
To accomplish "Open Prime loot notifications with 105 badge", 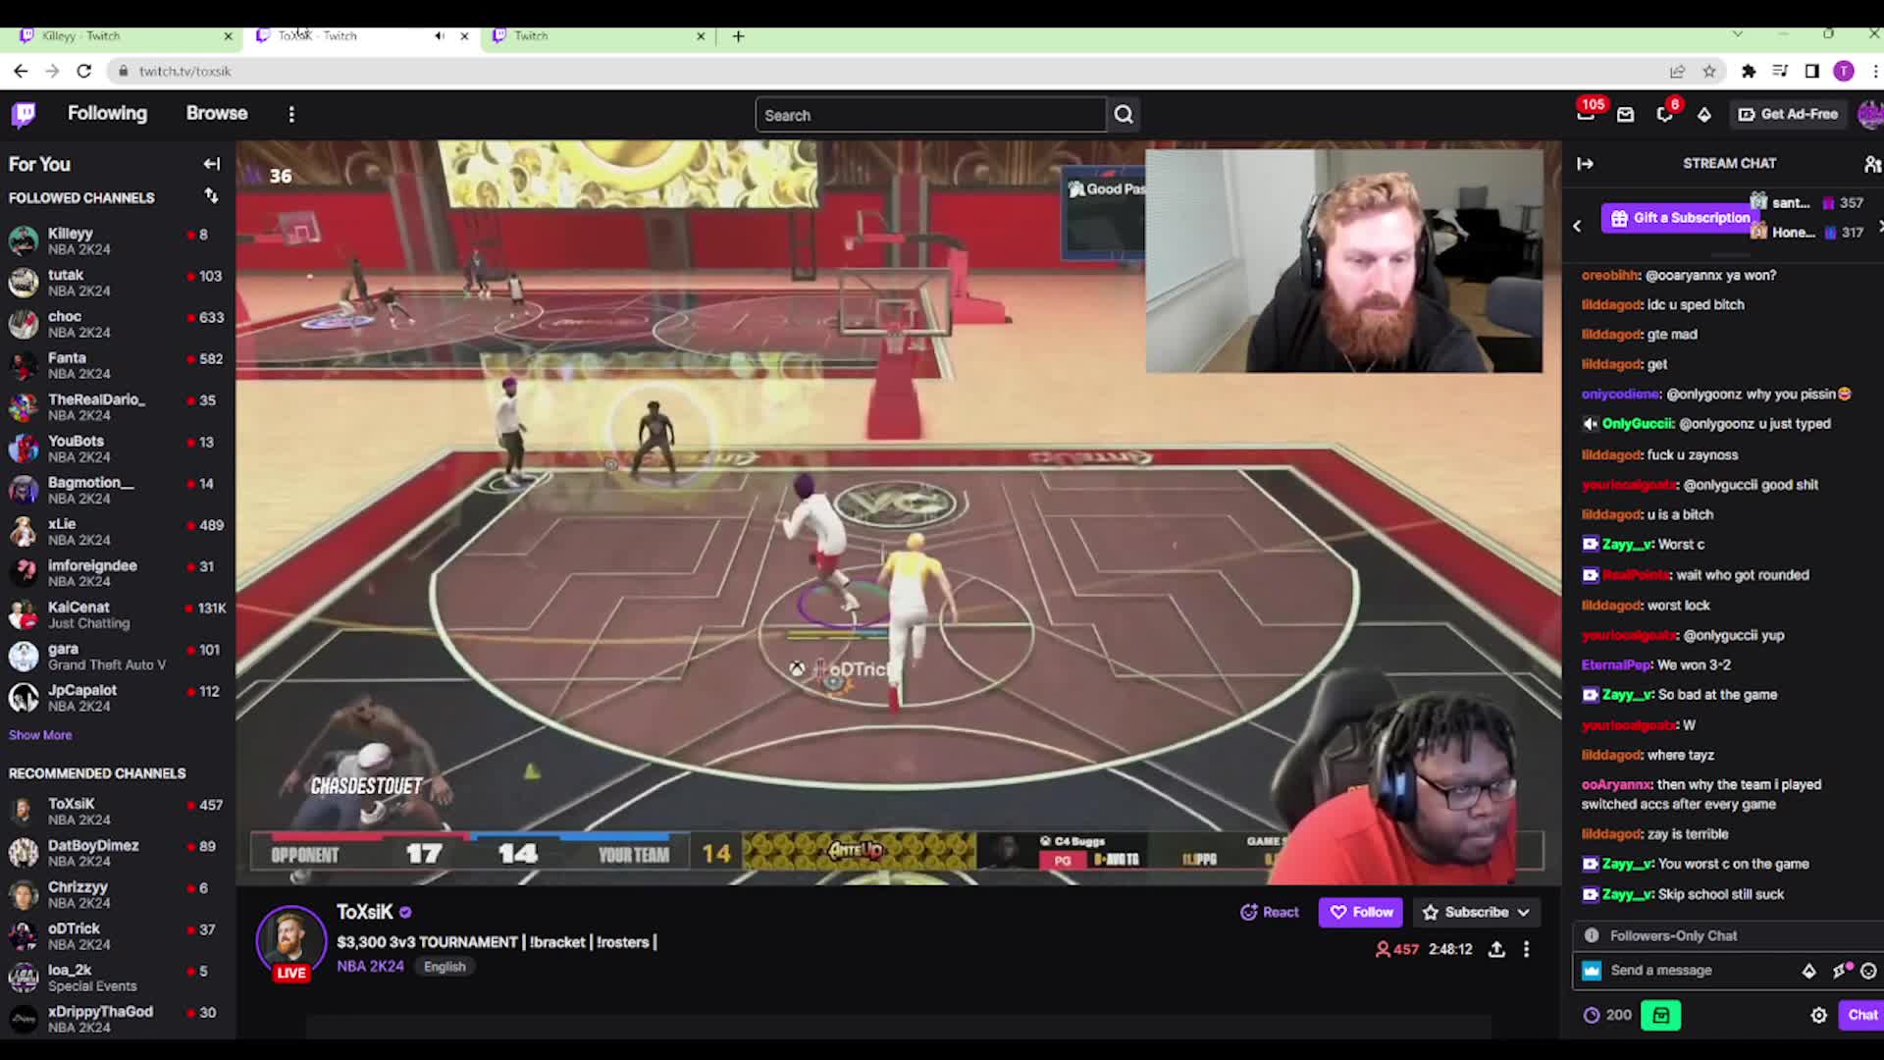I will click(1586, 114).
